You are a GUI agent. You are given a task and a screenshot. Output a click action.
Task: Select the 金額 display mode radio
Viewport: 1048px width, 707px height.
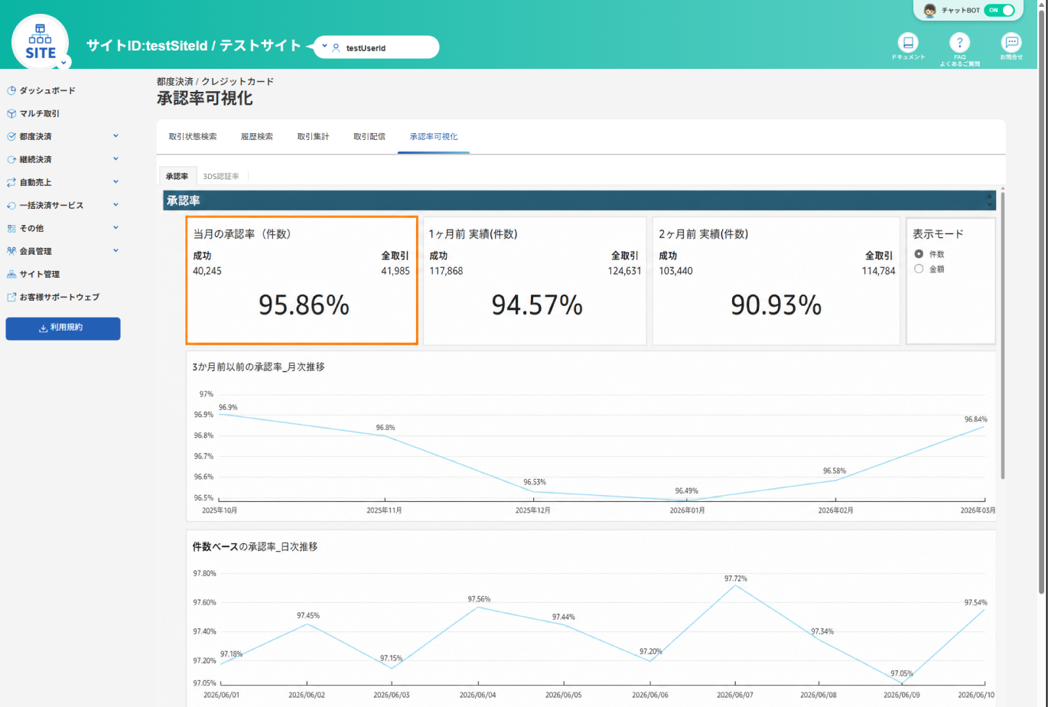919,269
